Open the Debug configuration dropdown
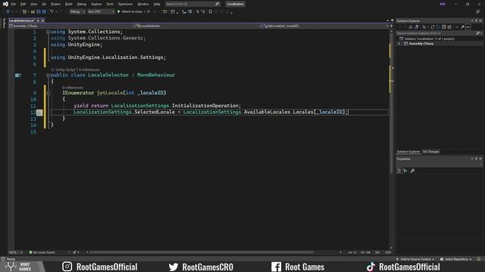This screenshot has width=485, height=272. point(77,12)
